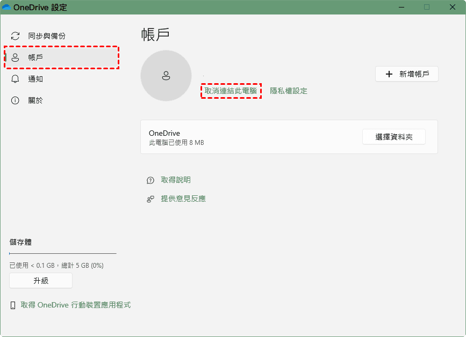Click the 已使用 < 0.1 GB storage text
466x337 pixels.
tap(56, 265)
